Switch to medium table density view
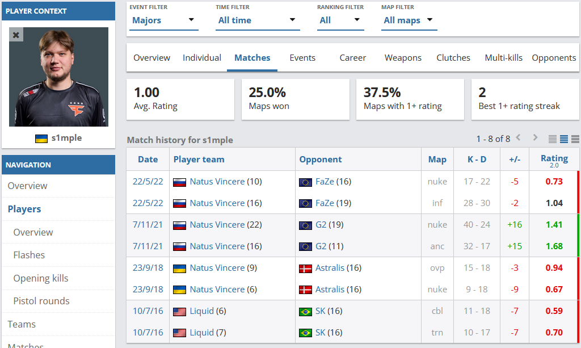This screenshot has width=581, height=348. (564, 139)
